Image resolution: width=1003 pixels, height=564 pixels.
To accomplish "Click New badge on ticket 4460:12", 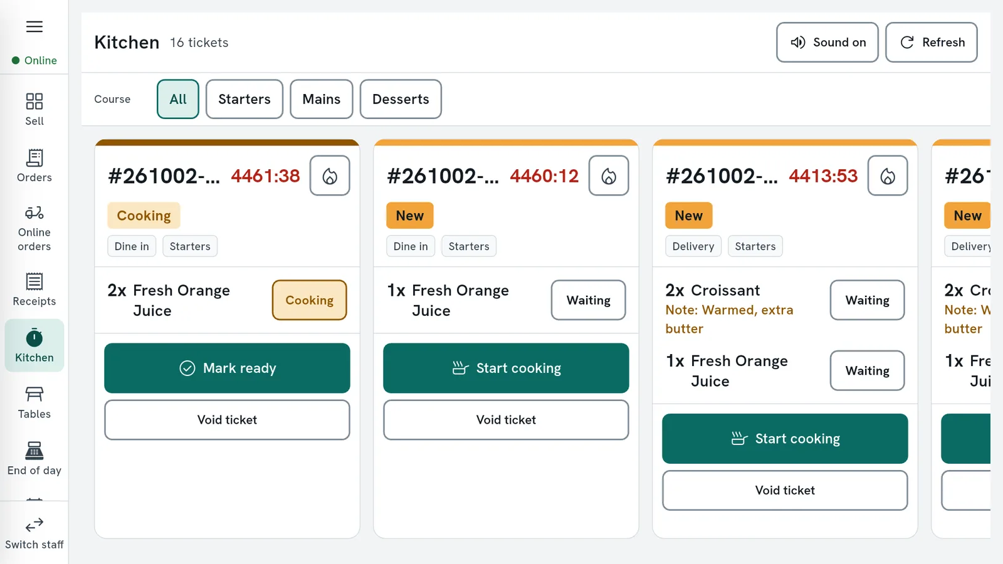I will coord(410,216).
